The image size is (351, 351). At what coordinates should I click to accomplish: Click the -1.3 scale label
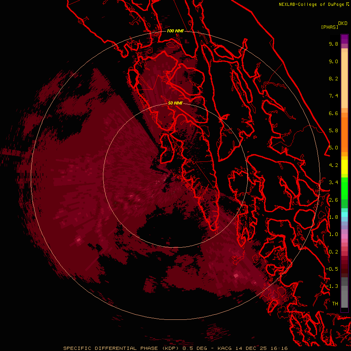click(332, 286)
